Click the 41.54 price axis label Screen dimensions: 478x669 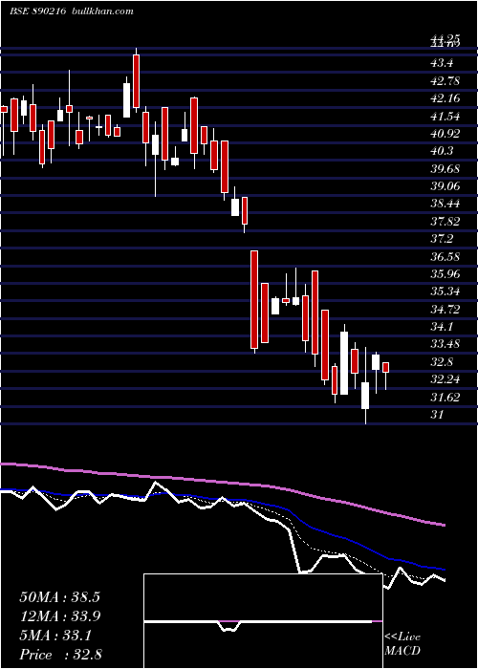[445, 116]
